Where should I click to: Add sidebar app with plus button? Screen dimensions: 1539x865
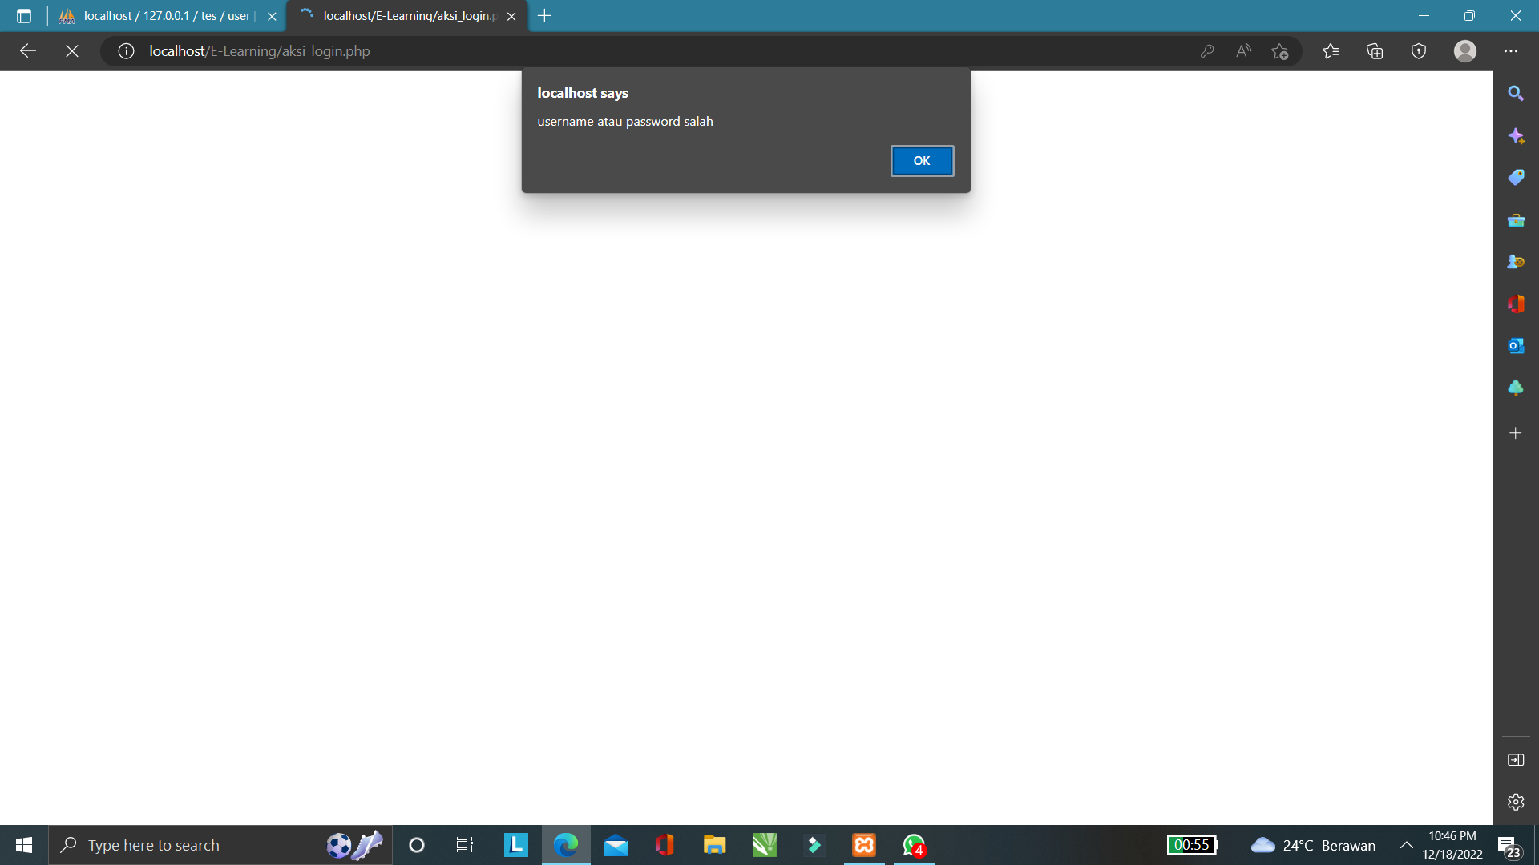pos(1515,433)
